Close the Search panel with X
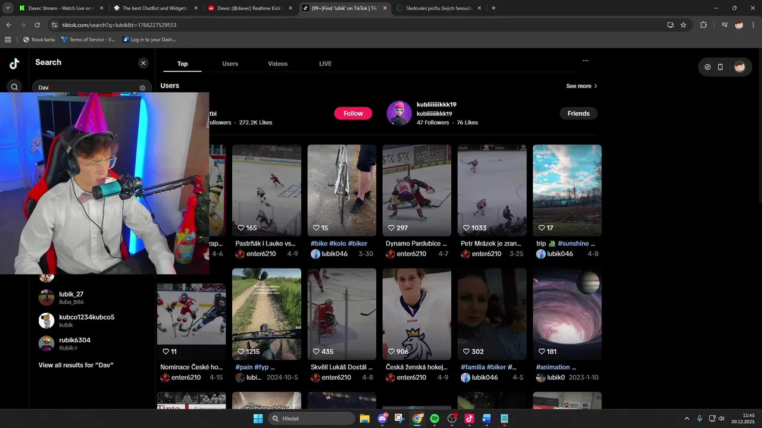This screenshot has width=762, height=428. (x=143, y=63)
